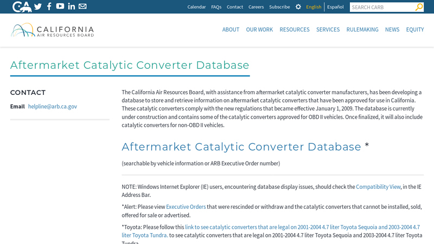Open the CA.gov bear logo

(22, 7)
